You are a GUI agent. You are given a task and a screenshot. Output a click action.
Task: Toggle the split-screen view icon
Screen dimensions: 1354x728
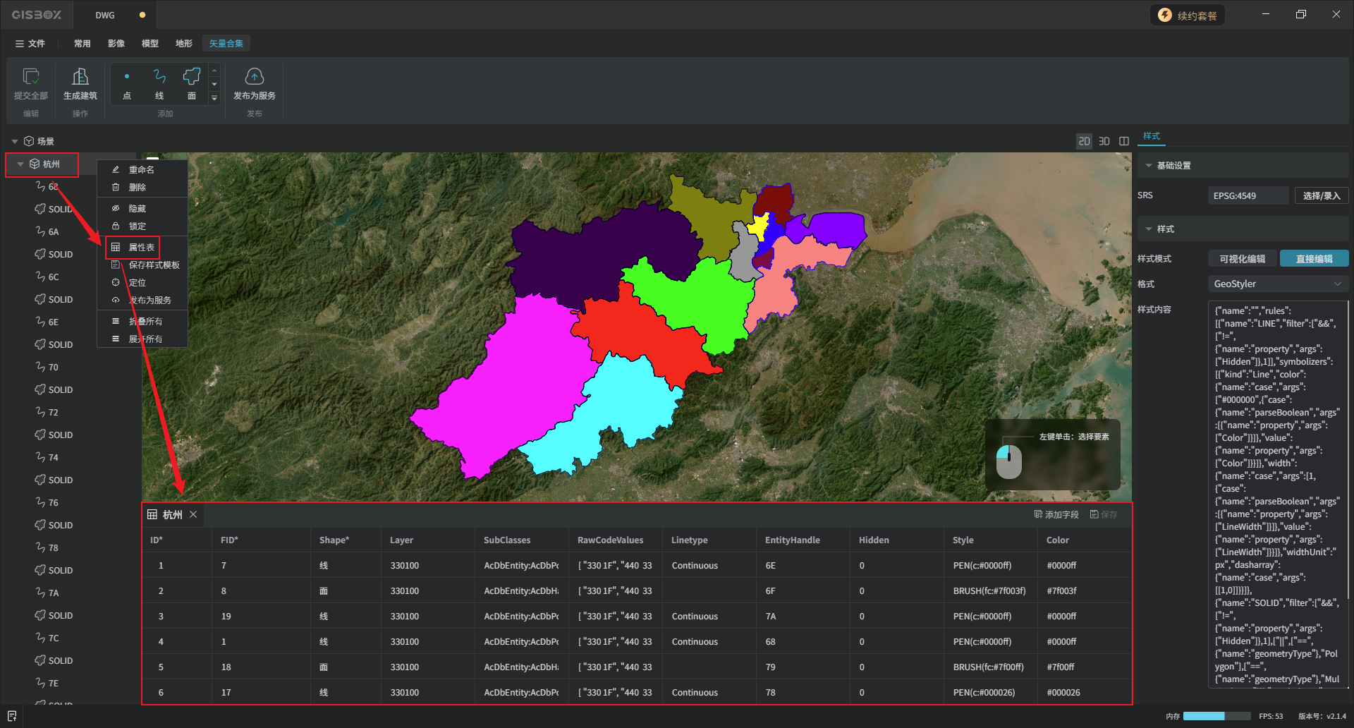click(1124, 142)
